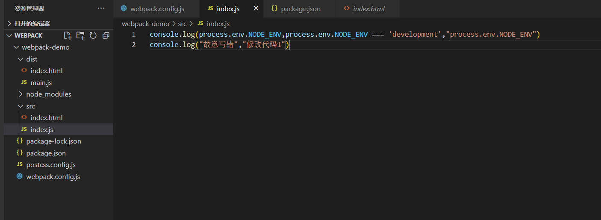Click the index.js breadcrumb segment
This screenshot has width=601, height=220.
(218, 24)
